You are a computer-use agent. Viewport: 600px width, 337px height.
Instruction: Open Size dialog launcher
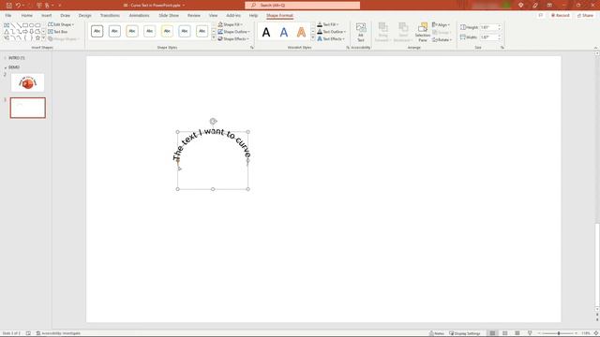pyautogui.click(x=502, y=48)
